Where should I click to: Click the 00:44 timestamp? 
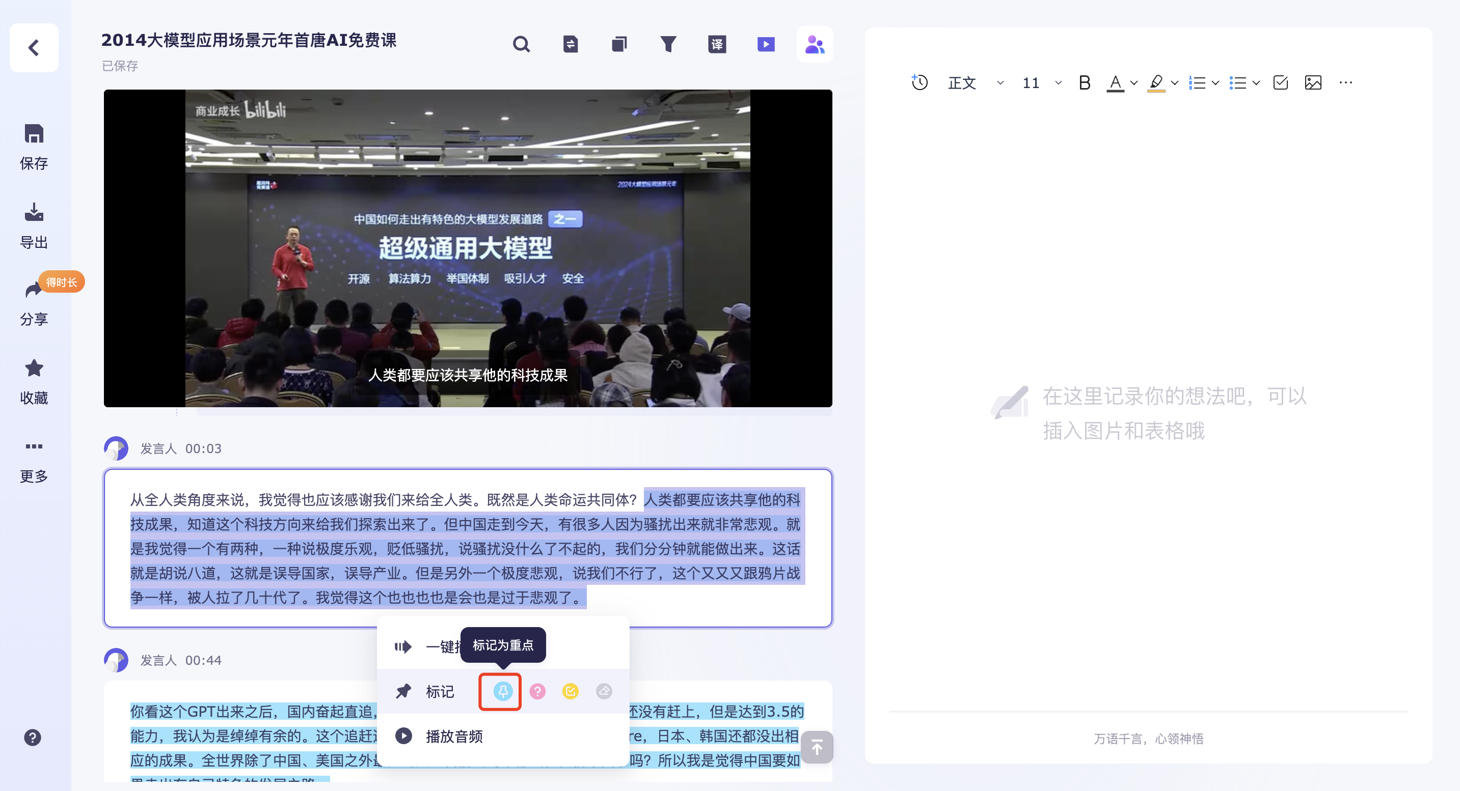pos(203,660)
